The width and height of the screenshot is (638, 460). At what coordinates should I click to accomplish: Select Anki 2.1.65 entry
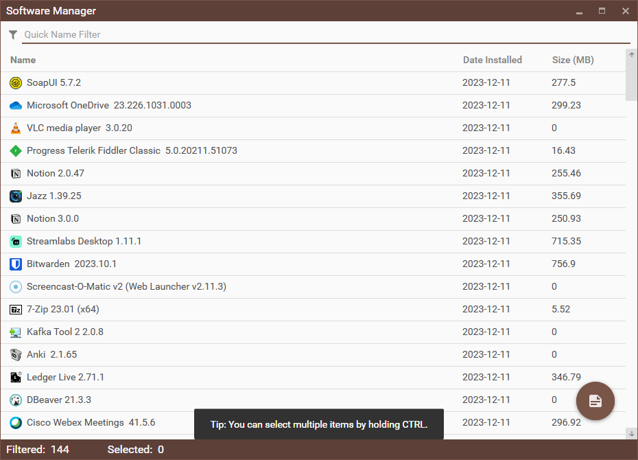pos(51,354)
